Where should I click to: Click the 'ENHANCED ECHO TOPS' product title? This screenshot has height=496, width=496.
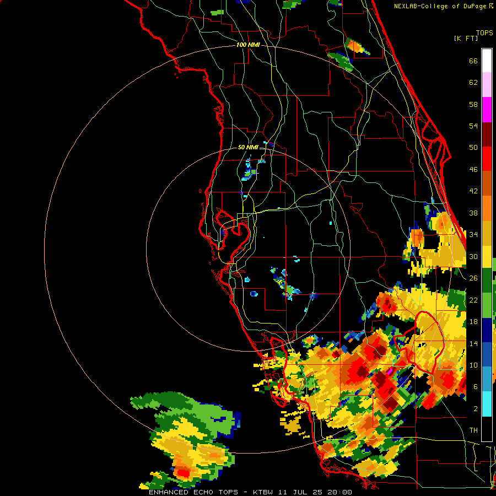click(193, 492)
